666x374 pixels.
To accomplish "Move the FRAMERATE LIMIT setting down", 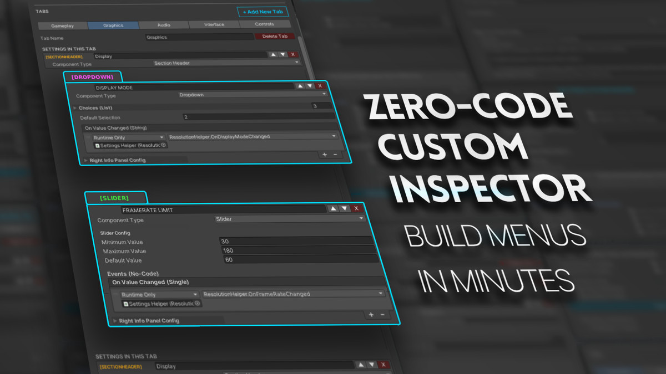I will click(x=345, y=208).
